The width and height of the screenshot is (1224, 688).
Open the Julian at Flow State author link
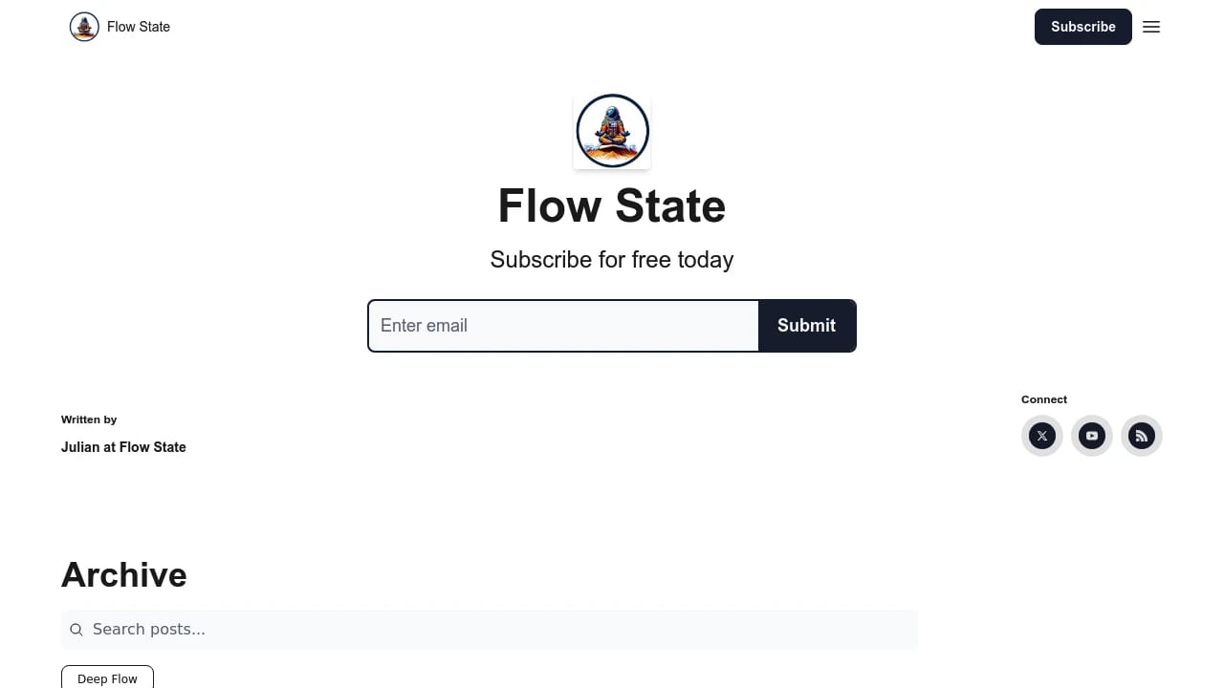pyautogui.click(x=123, y=446)
